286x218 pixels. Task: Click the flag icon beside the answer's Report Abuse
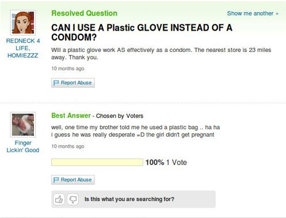pyautogui.click(x=56, y=180)
